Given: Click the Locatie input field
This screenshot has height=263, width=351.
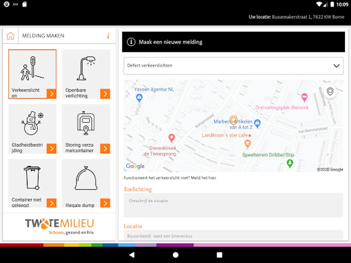Looking at the screenshot, I should point(233,236).
